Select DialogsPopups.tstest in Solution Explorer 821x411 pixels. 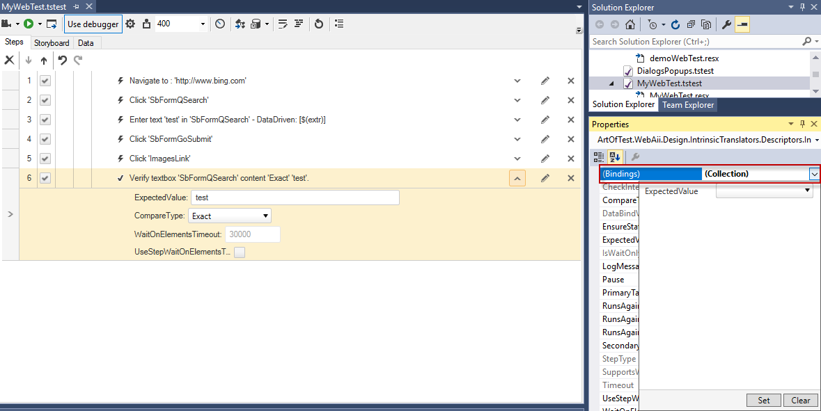pos(675,71)
